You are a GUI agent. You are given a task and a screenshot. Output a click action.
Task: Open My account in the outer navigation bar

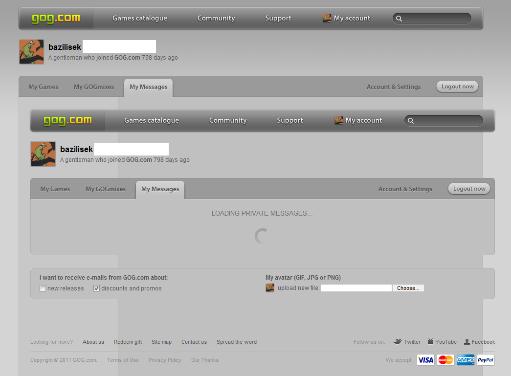[352, 18]
